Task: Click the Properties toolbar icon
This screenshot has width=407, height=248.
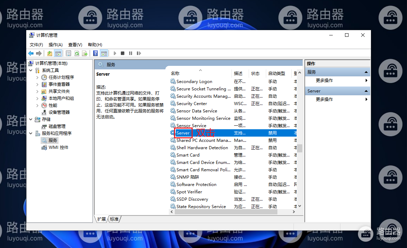Action: (68, 53)
